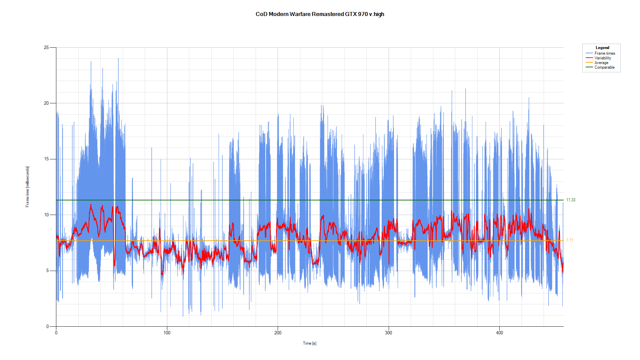The width and height of the screenshot is (640, 360).
Task: Click the 25 tick on the y-axis
Action: [46, 48]
